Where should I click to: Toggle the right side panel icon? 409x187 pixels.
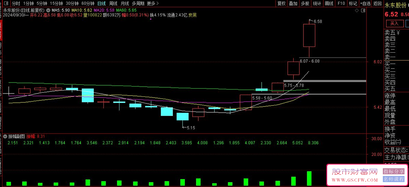(362, 11)
